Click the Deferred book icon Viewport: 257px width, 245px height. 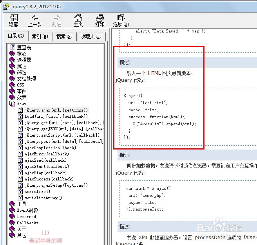click(x=12, y=216)
